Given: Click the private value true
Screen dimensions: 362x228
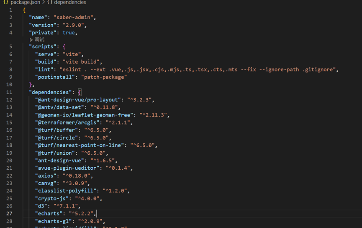Looking at the screenshot, I should click(x=69, y=33).
